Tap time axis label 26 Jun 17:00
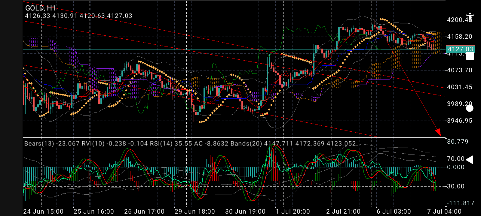 (x=144, y=211)
